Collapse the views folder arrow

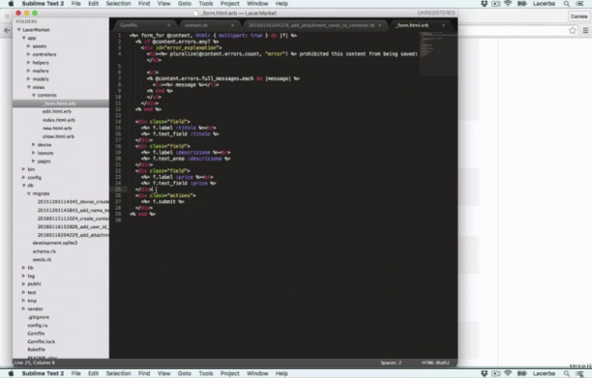[x=29, y=87]
